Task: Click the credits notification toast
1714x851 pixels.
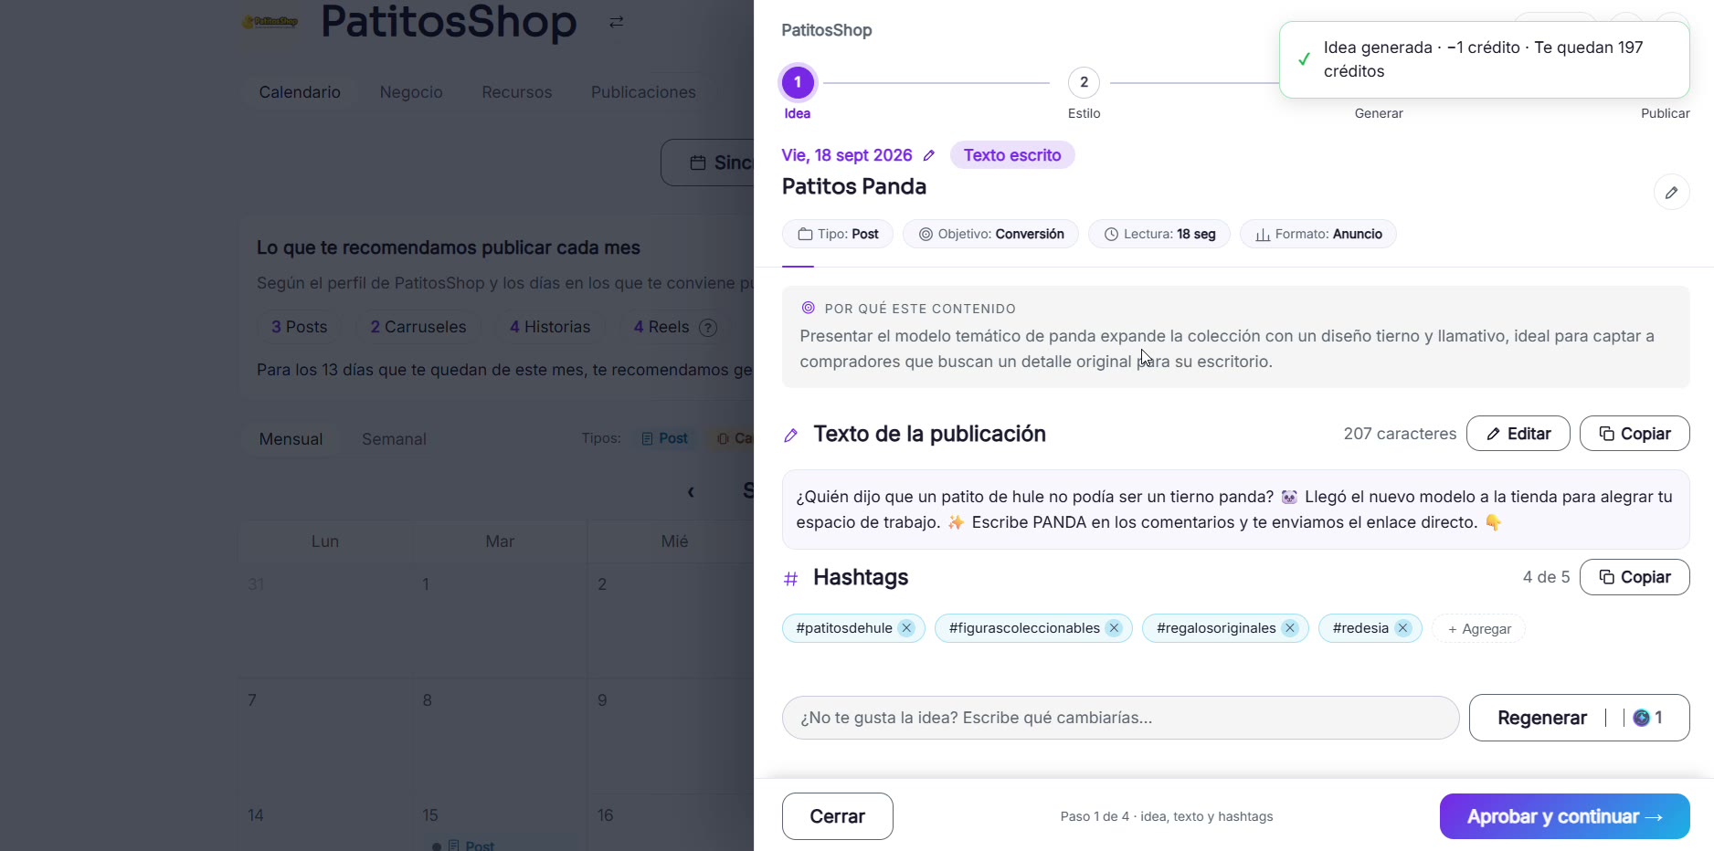Action: point(1484,59)
